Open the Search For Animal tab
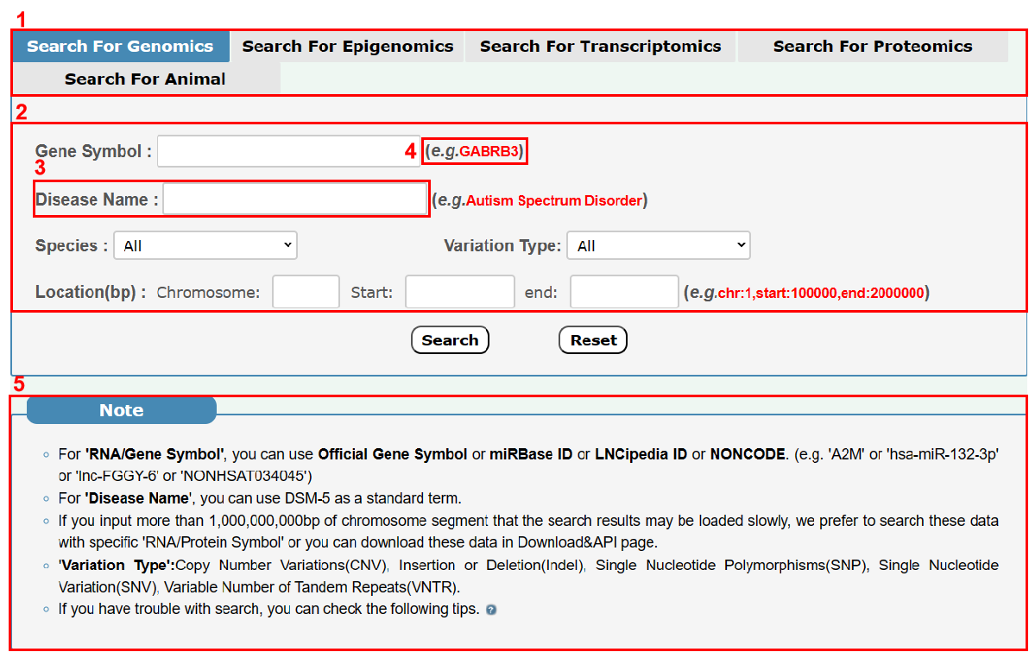This screenshot has height=652, width=1029. (x=145, y=79)
